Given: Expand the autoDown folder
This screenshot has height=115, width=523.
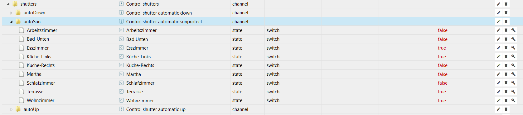Looking at the screenshot, I should [11, 13].
